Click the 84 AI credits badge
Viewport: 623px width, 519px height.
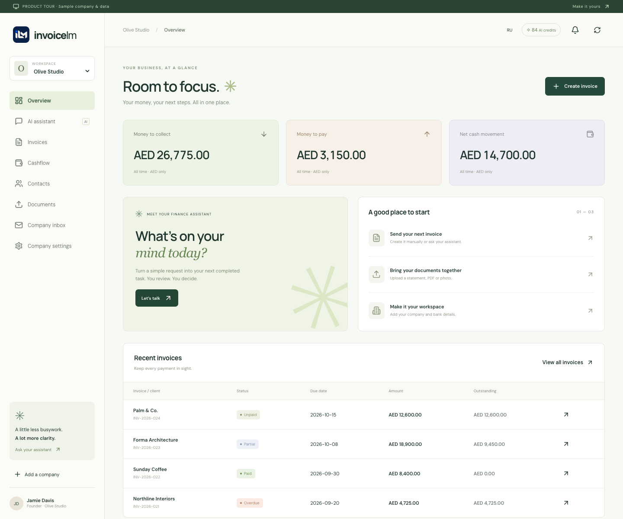pos(541,30)
